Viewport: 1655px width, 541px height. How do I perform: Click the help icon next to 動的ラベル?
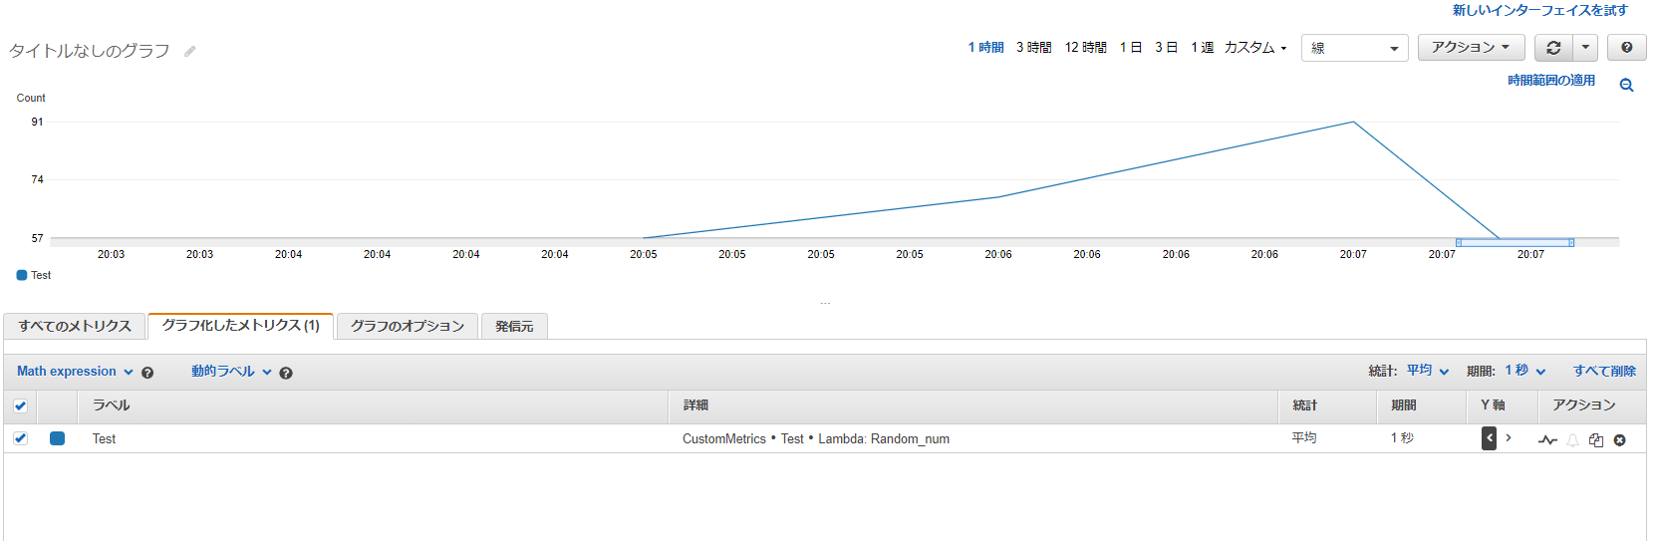tap(286, 373)
